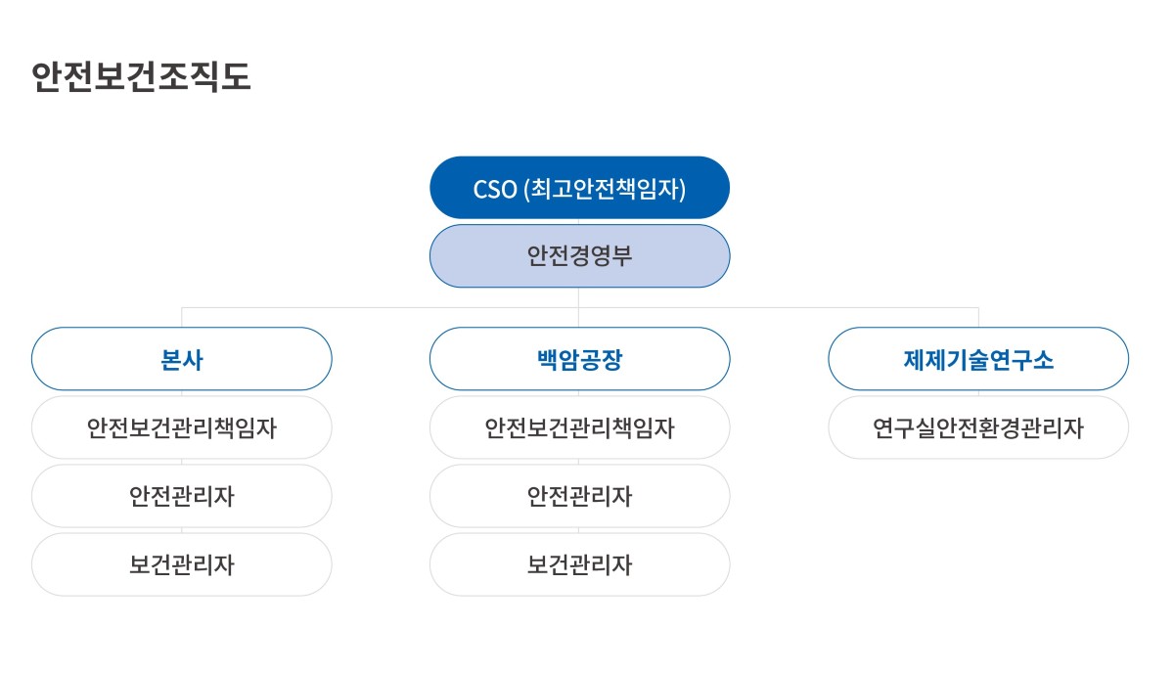The image size is (1174, 673).
Task: Select 연구실안전환경관리자 under 제제기술연구소
Action: [978, 427]
